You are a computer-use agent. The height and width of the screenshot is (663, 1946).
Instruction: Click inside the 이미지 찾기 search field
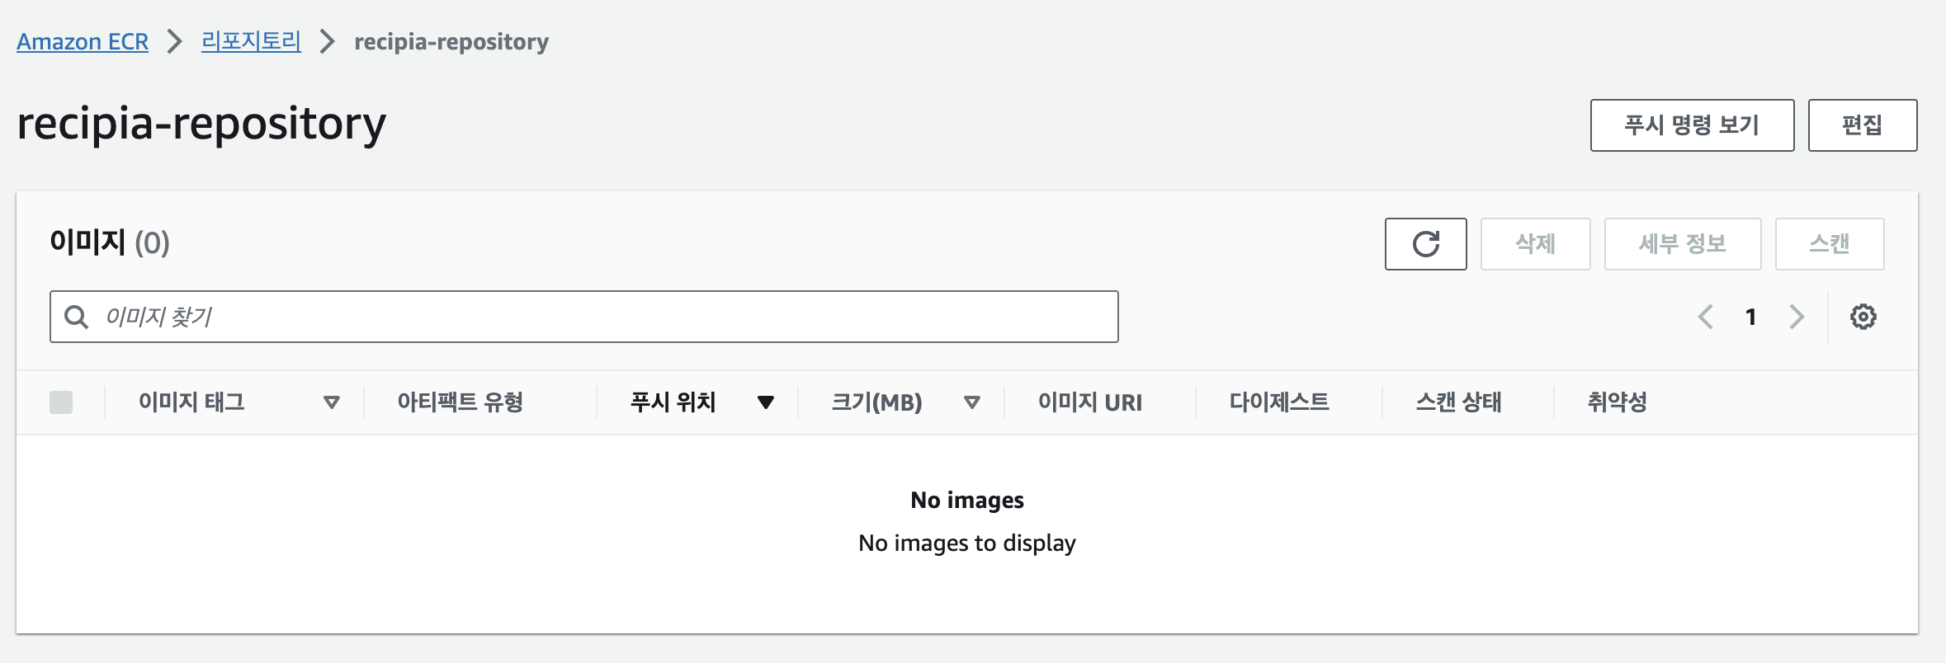tap(578, 316)
